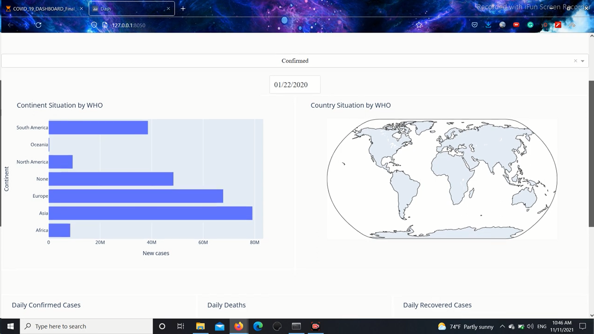
Task: Expand the Confirmed metric dropdown
Action: [582, 61]
